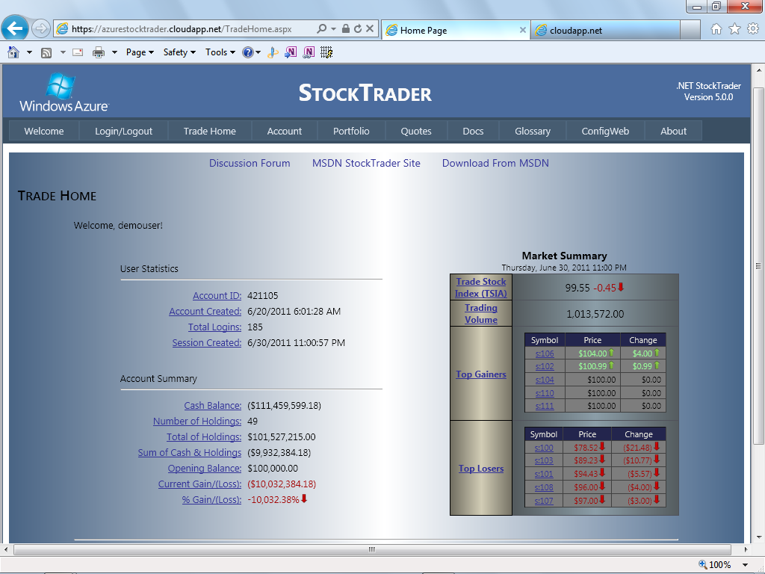This screenshot has height=574, width=765.
Task: Open the Discussion Forum link
Action: coord(250,163)
